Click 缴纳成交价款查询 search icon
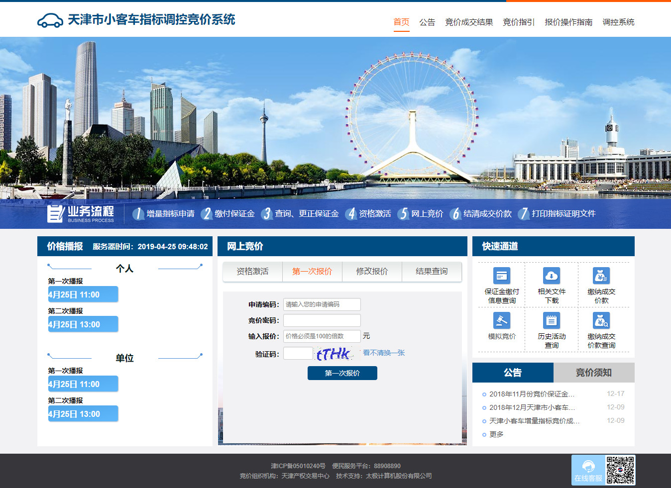This screenshot has width=671, height=488. point(601,320)
